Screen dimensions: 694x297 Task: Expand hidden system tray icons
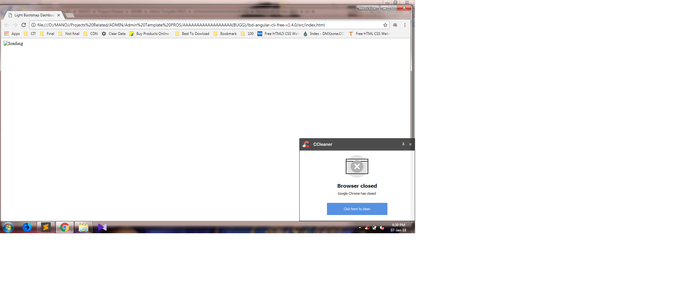359,227
